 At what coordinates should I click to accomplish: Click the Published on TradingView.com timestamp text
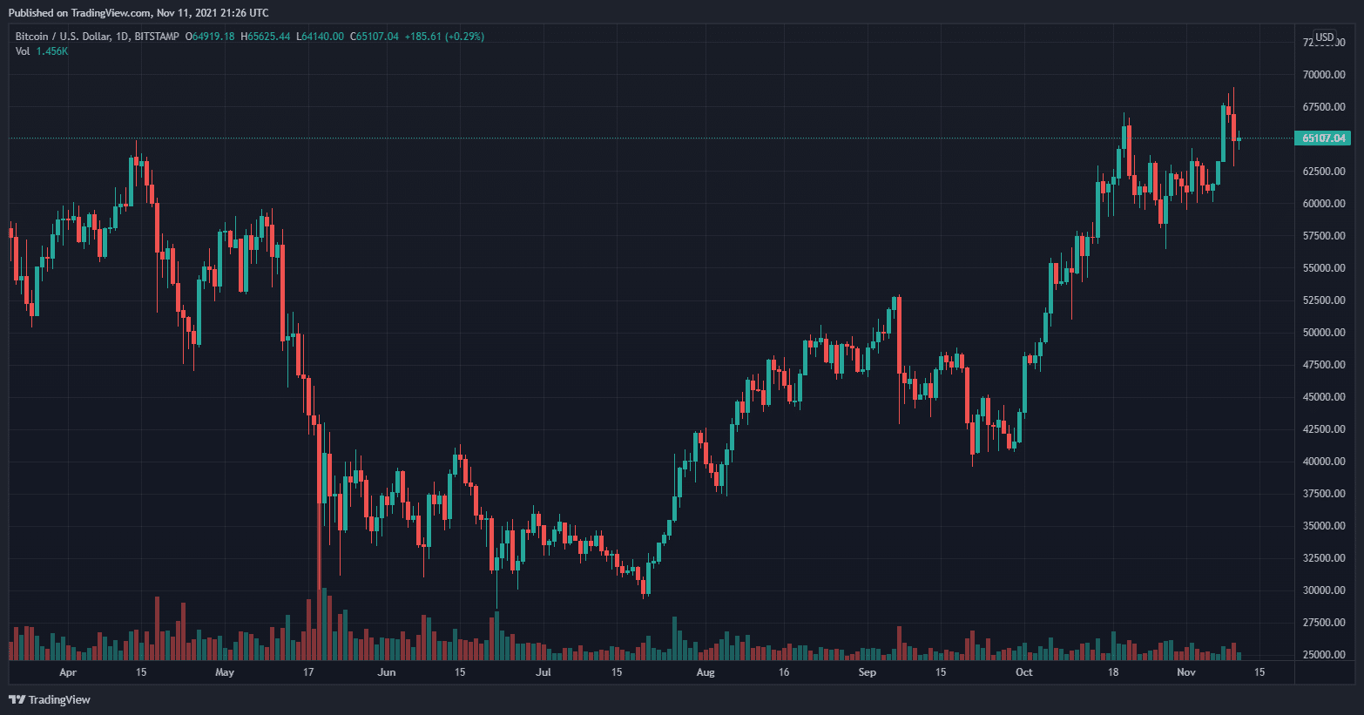pos(138,13)
